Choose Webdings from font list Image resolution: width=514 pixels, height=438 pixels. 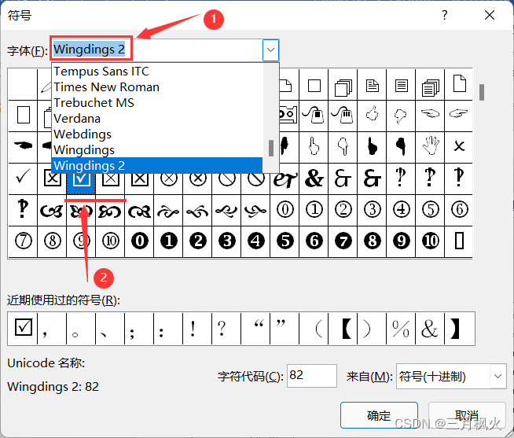[x=157, y=134]
